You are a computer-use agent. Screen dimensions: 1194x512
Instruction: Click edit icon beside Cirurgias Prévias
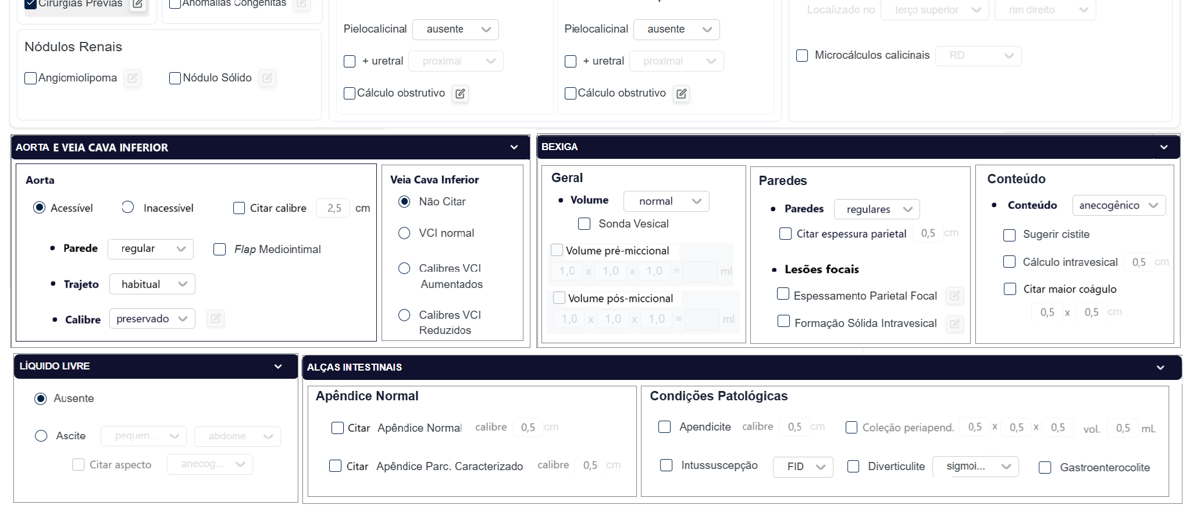pyautogui.click(x=138, y=4)
